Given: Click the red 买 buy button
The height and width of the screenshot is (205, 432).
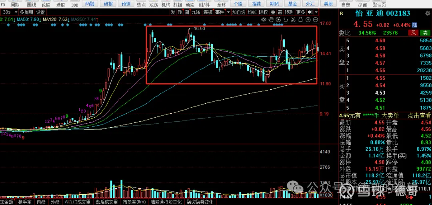Looking at the screenshot, I should [413, 33].
